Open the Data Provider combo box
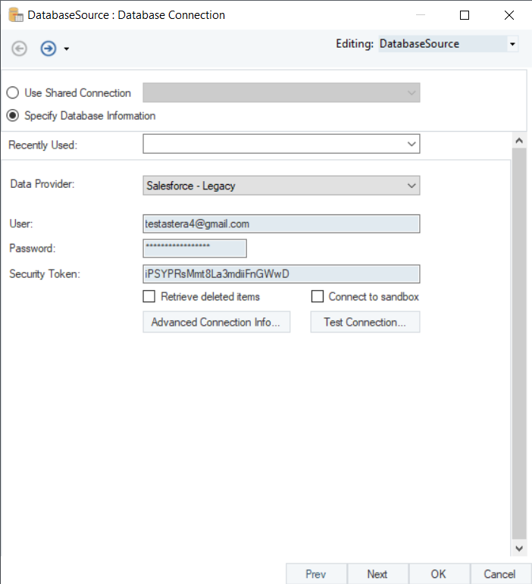The width and height of the screenshot is (532, 584). (x=412, y=186)
